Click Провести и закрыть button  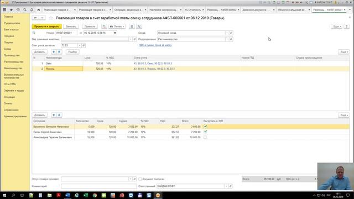pos(46,27)
